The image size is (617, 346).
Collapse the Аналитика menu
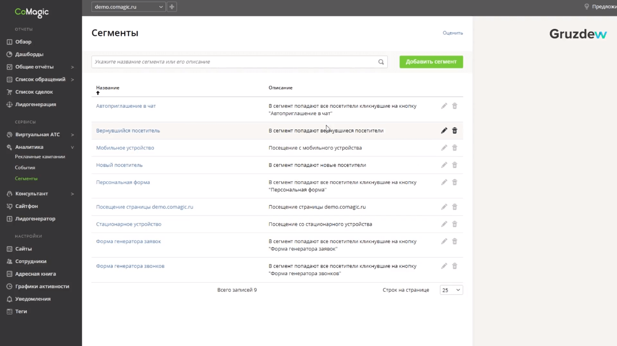(x=72, y=148)
